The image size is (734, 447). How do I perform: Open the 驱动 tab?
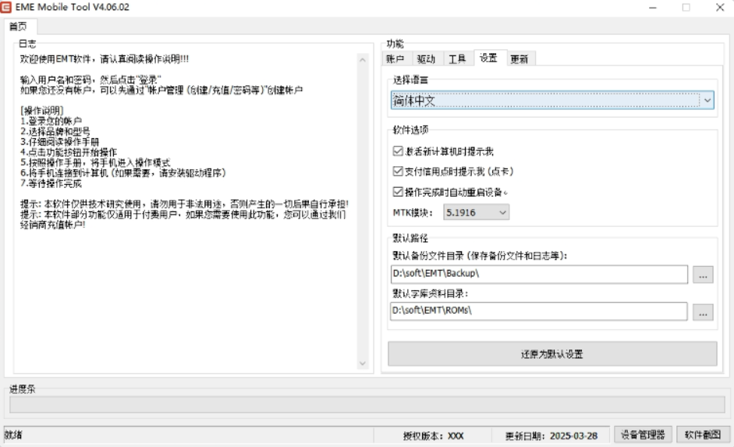(x=426, y=59)
